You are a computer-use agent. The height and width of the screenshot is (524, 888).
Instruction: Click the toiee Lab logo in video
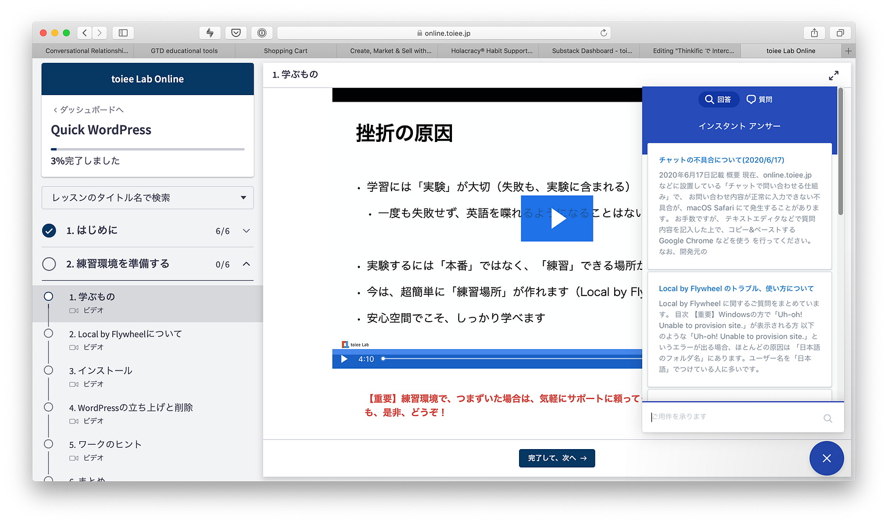(356, 345)
